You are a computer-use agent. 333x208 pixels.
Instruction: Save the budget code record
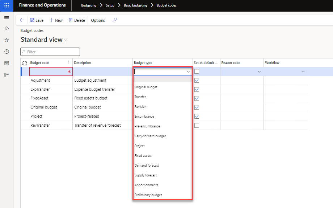[x=37, y=20]
